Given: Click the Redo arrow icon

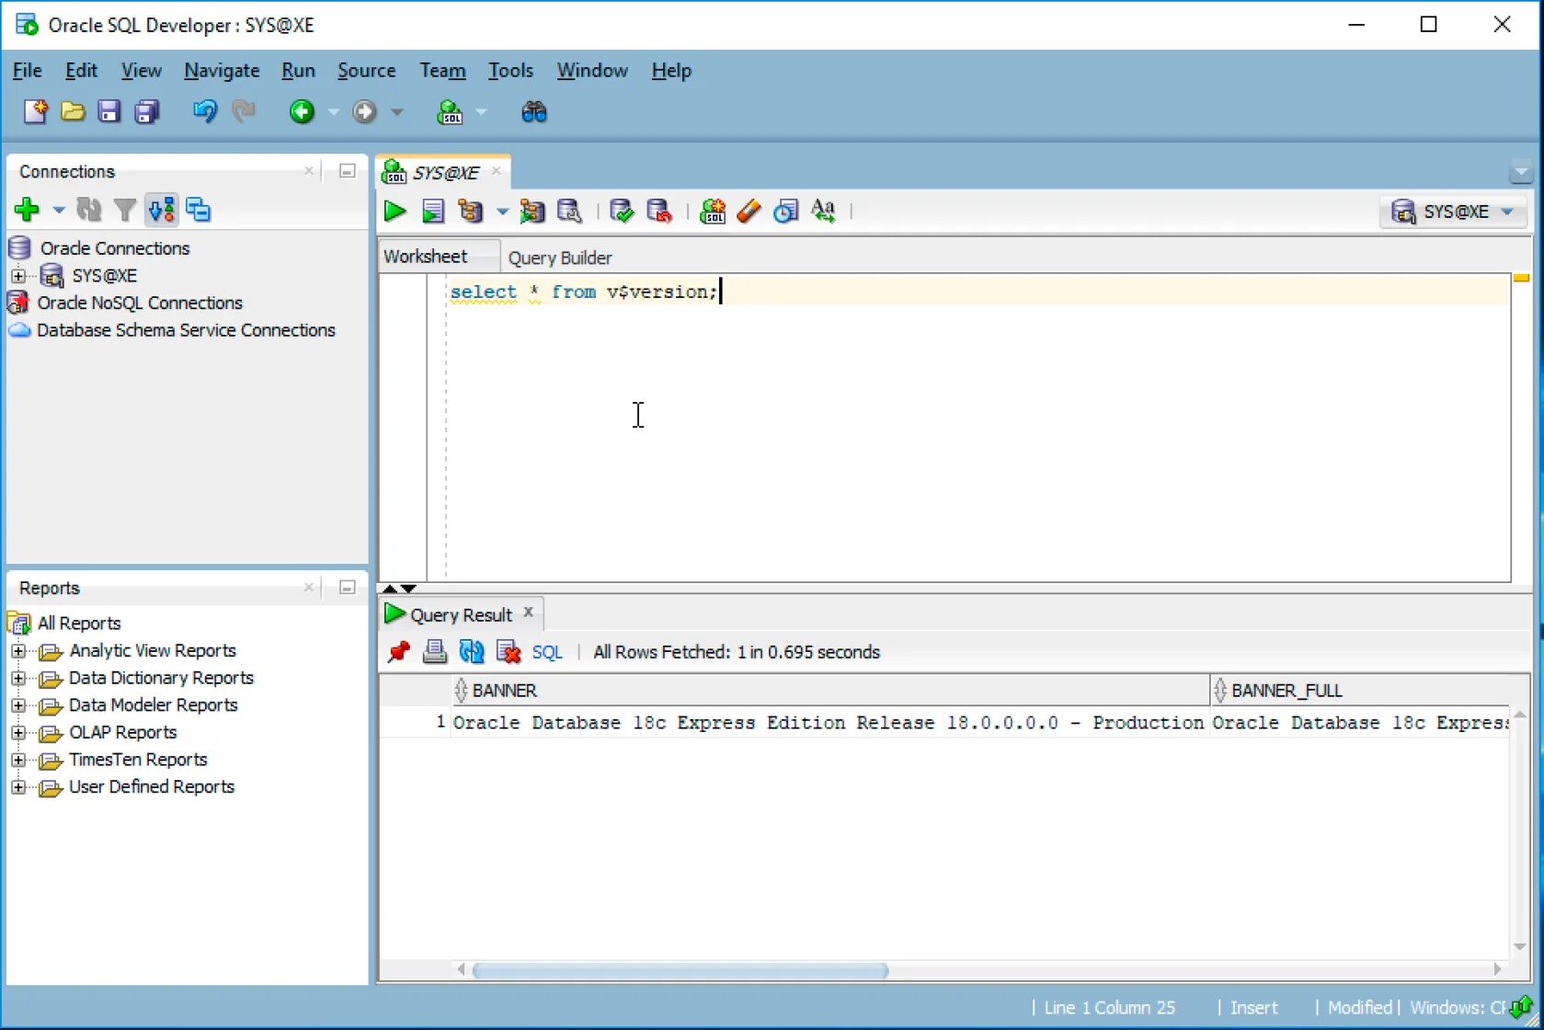Looking at the screenshot, I should 243,112.
